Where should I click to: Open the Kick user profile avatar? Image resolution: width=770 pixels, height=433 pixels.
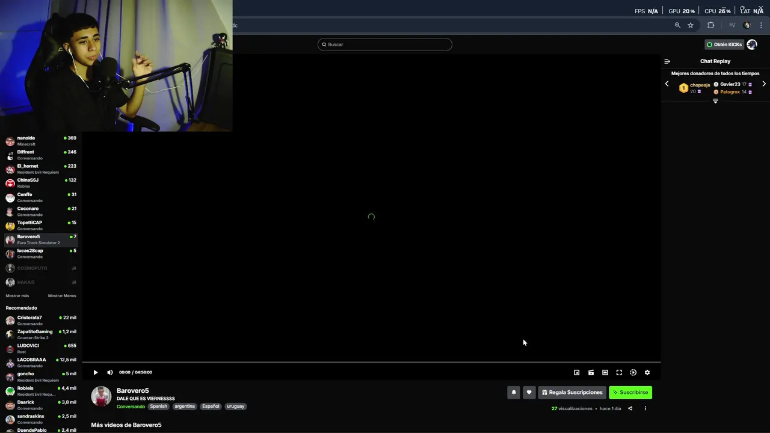pos(751,45)
